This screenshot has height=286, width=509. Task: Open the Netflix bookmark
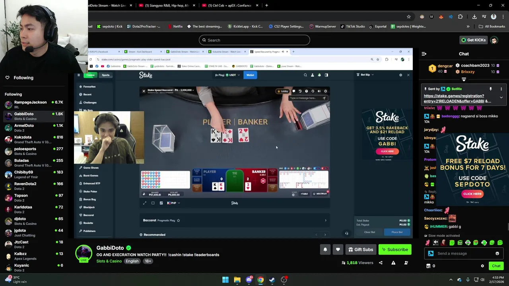175,27
